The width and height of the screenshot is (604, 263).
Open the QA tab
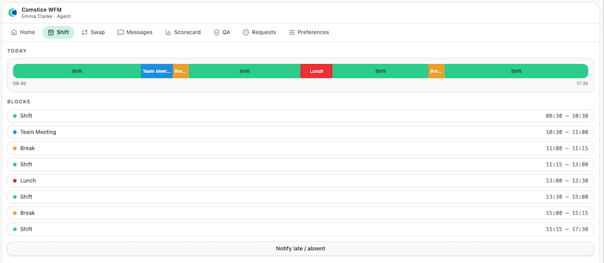222,32
